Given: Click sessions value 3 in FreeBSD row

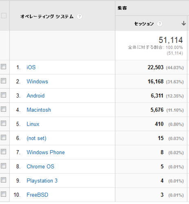Looking at the screenshot, I should (x=162, y=195).
